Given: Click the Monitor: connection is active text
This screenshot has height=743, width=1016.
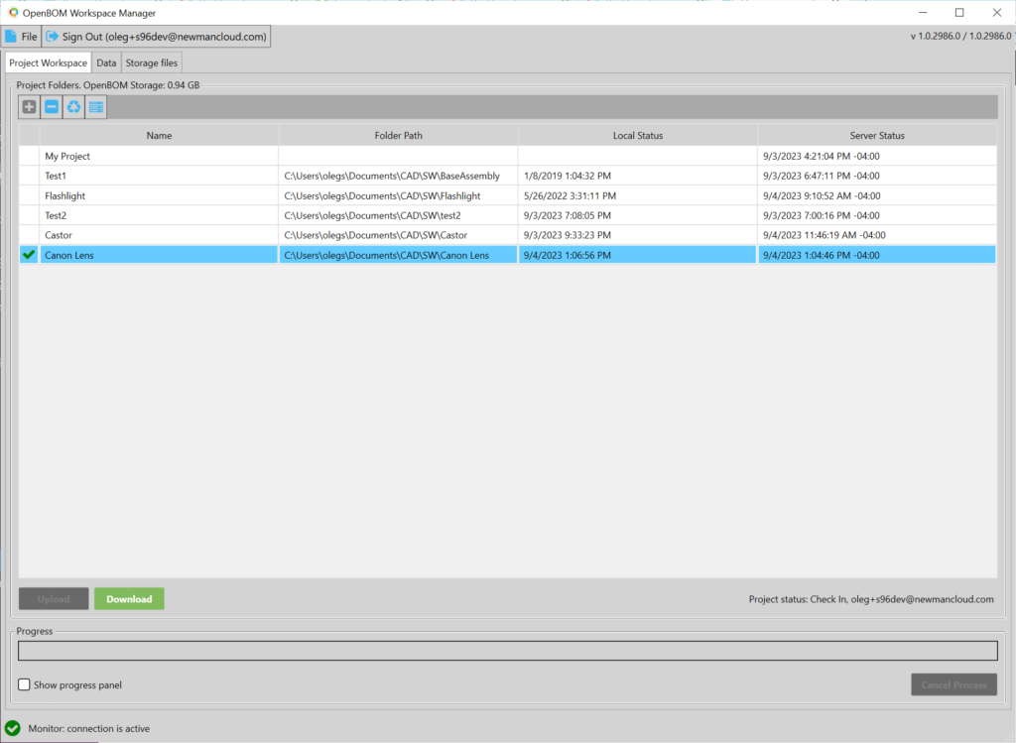Looking at the screenshot, I should [88, 729].
